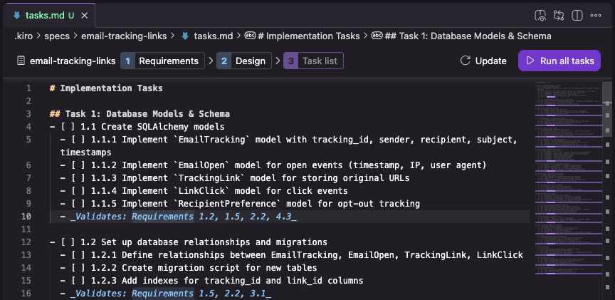Click the refresh icon beside Update

466,61
